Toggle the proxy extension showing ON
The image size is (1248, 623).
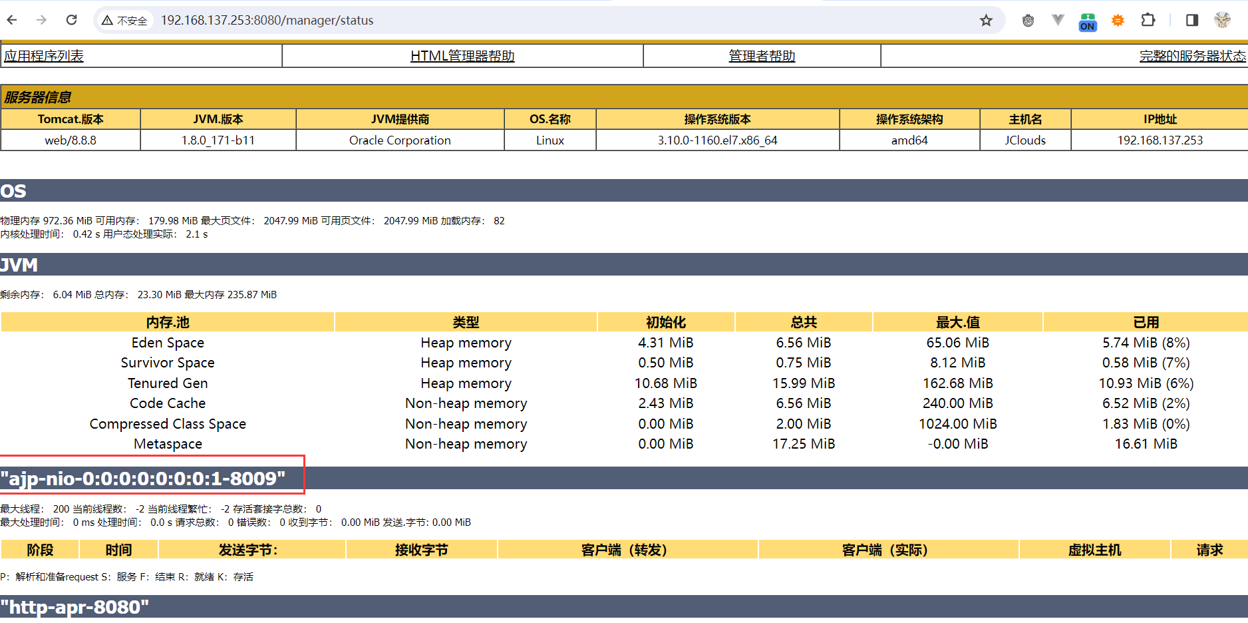coord(1087,20)
